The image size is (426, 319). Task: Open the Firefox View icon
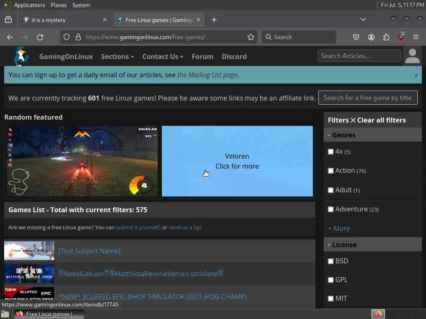(x=8, y=20)
